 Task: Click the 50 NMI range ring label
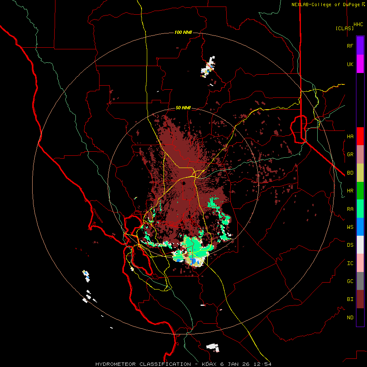183,108
